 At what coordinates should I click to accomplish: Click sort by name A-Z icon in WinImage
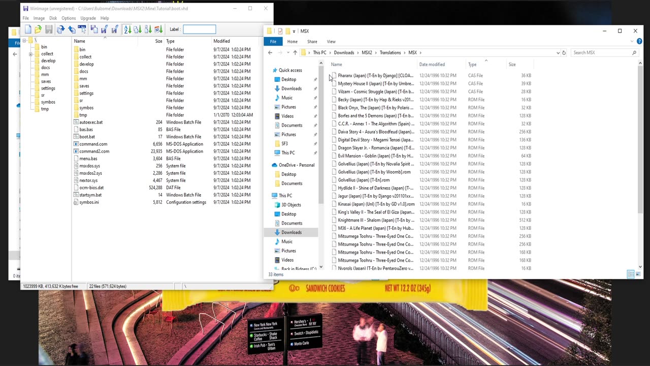(x=127, y=29)
